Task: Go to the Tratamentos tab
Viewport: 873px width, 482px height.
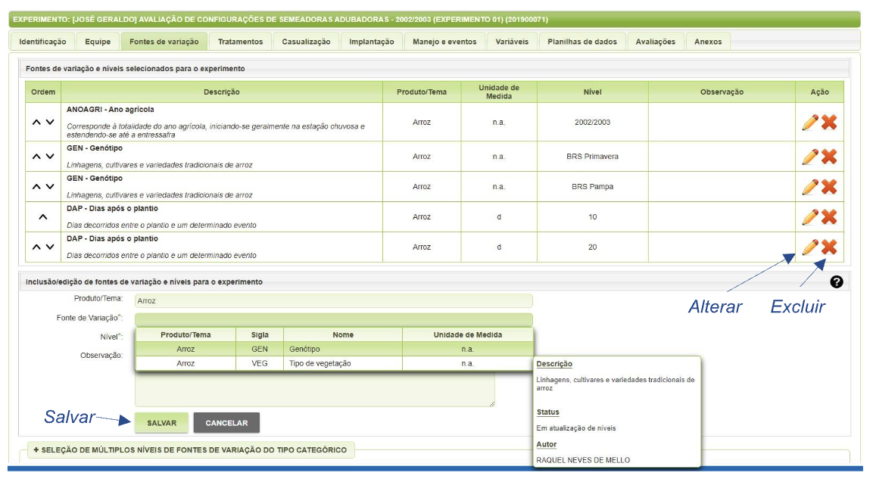Action: 240,42
